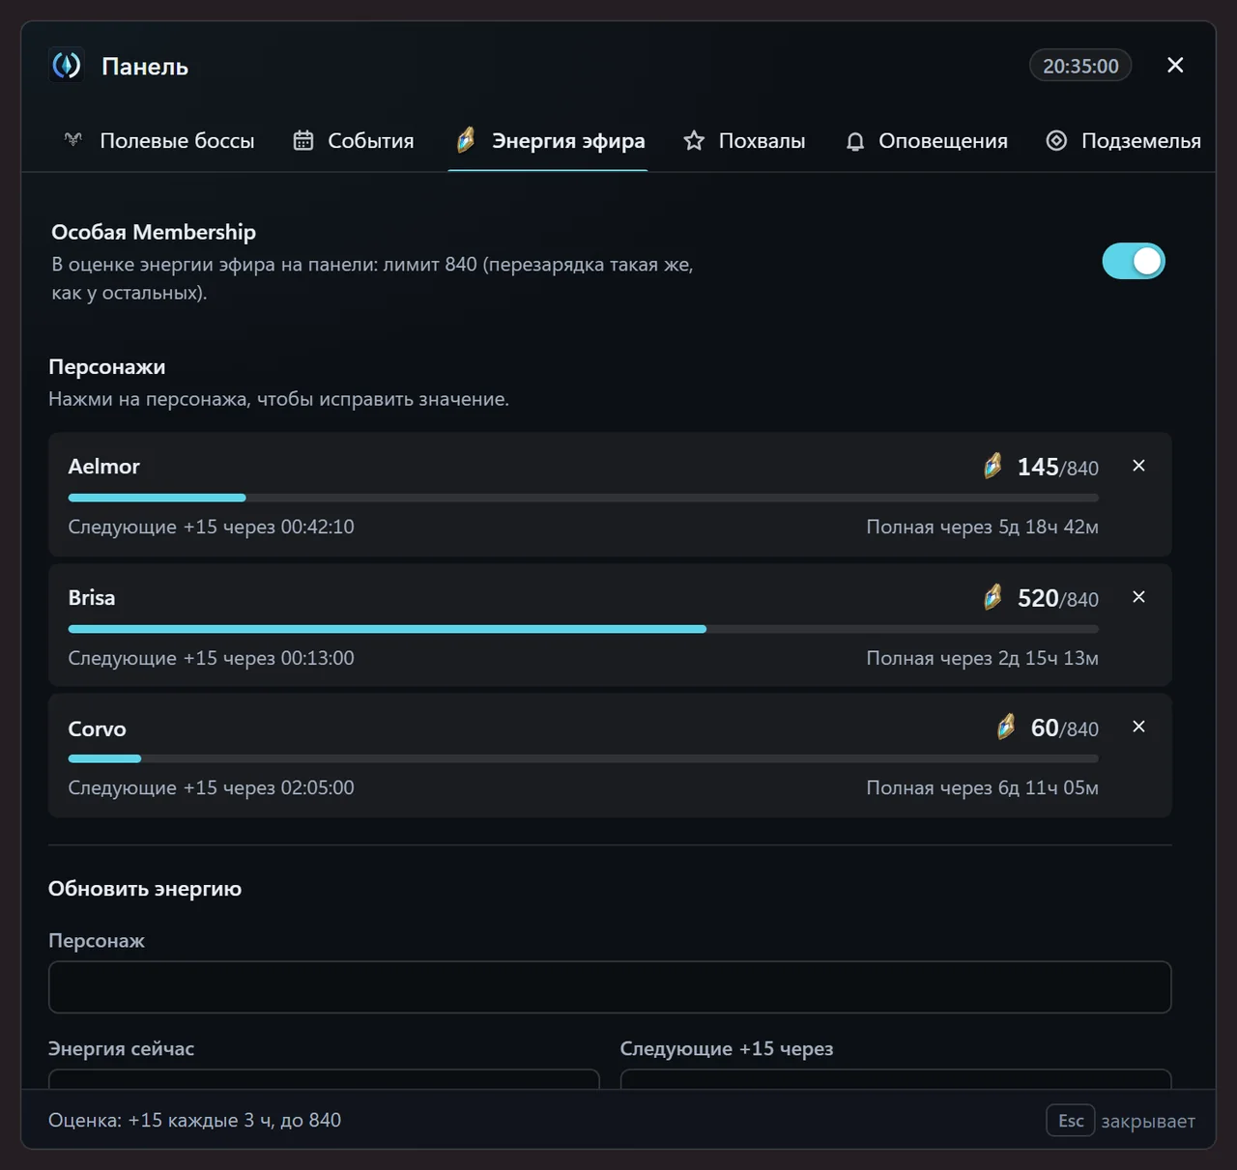Click Aelmor's energy progress bar

coord(583,498)
